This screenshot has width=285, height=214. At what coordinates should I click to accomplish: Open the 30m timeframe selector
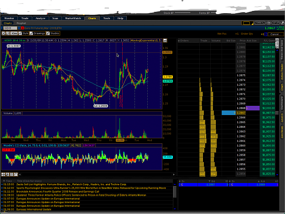tap(14, 33)
